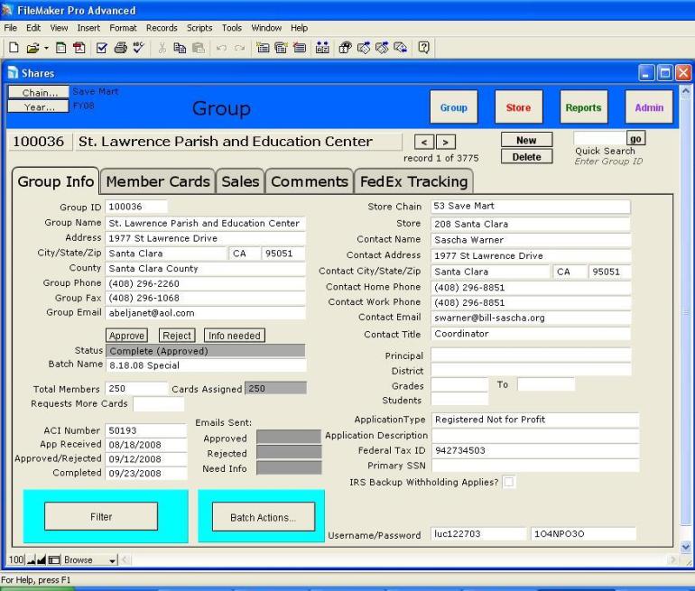Click the Delete Record toolbar icon
695x591 pixels.
coord(300,48)
